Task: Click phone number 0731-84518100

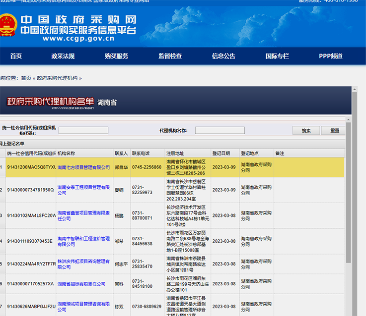Action: tap(142, 284)
